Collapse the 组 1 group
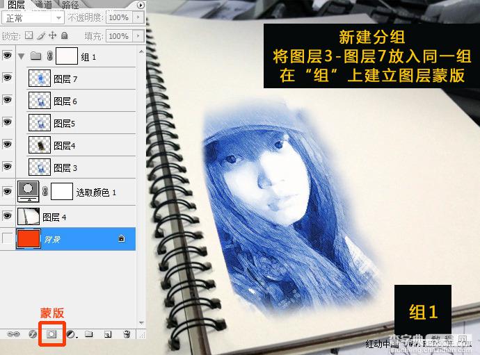This screenshot has height=355, width=480. 21,56
